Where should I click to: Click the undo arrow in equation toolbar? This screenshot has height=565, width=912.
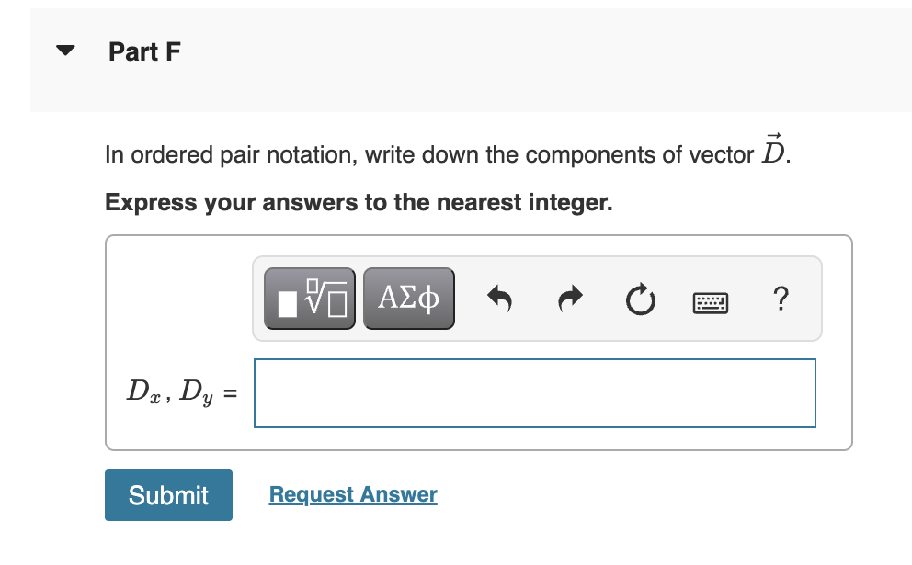coord(499,298)
